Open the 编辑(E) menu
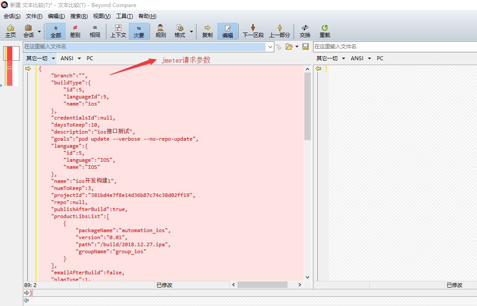The image size is (477, 306). 56,16
